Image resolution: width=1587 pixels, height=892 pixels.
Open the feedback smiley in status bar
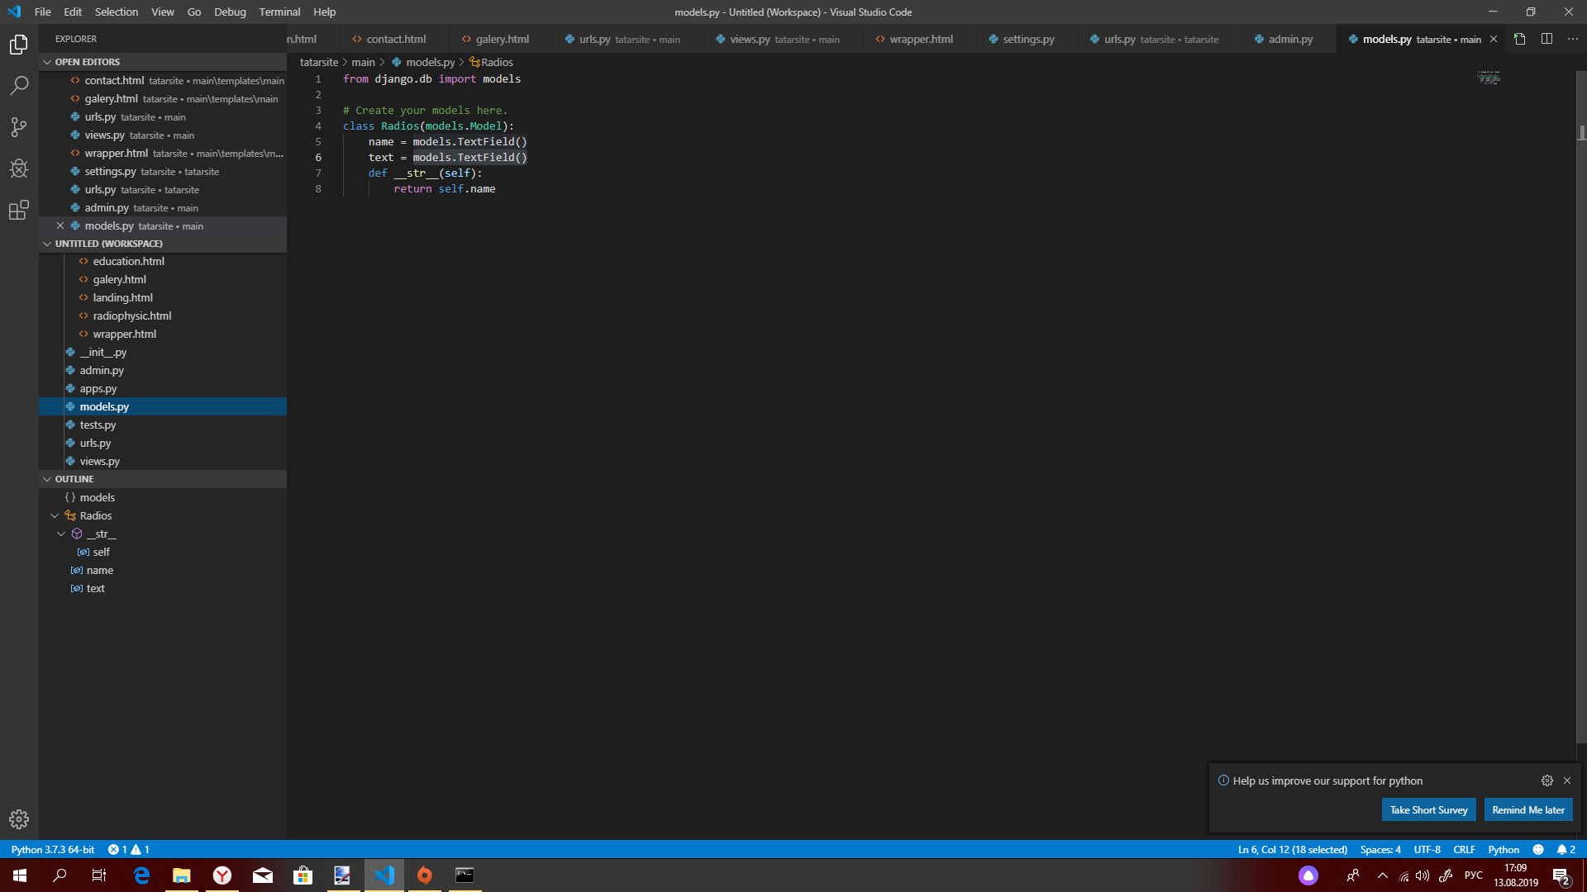click(x=1538, y=850)
